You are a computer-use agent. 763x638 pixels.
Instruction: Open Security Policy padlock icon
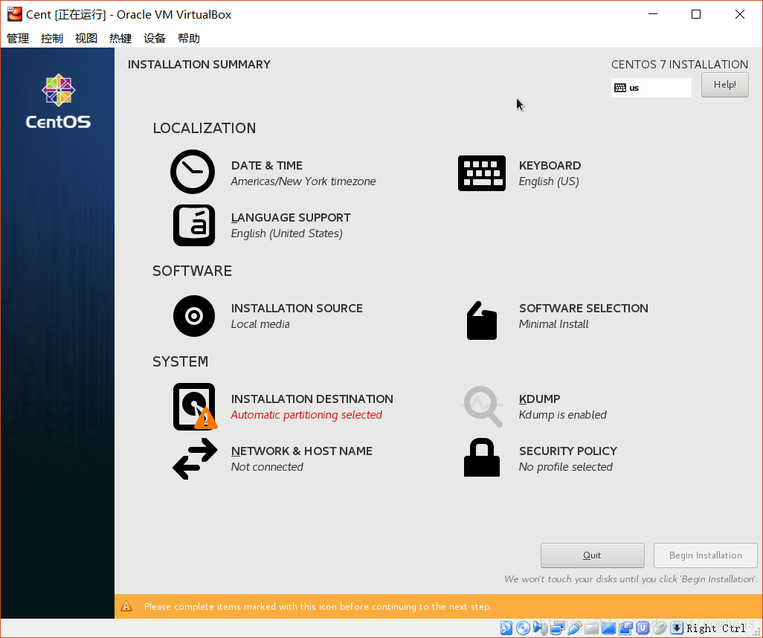coord(482,457)
